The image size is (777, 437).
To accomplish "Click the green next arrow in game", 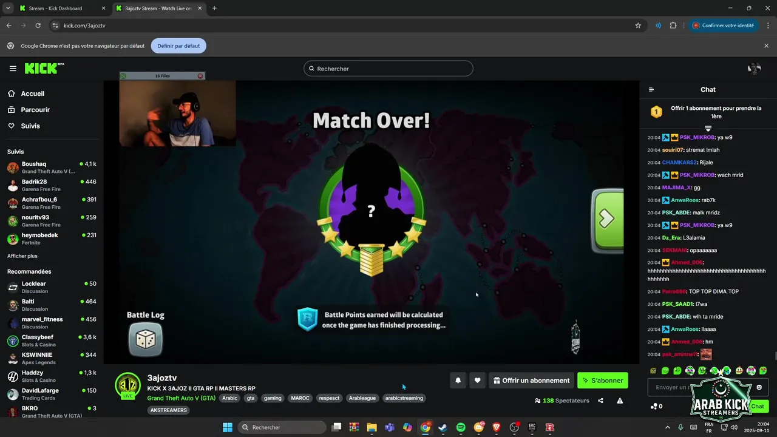I will point(608,220).
